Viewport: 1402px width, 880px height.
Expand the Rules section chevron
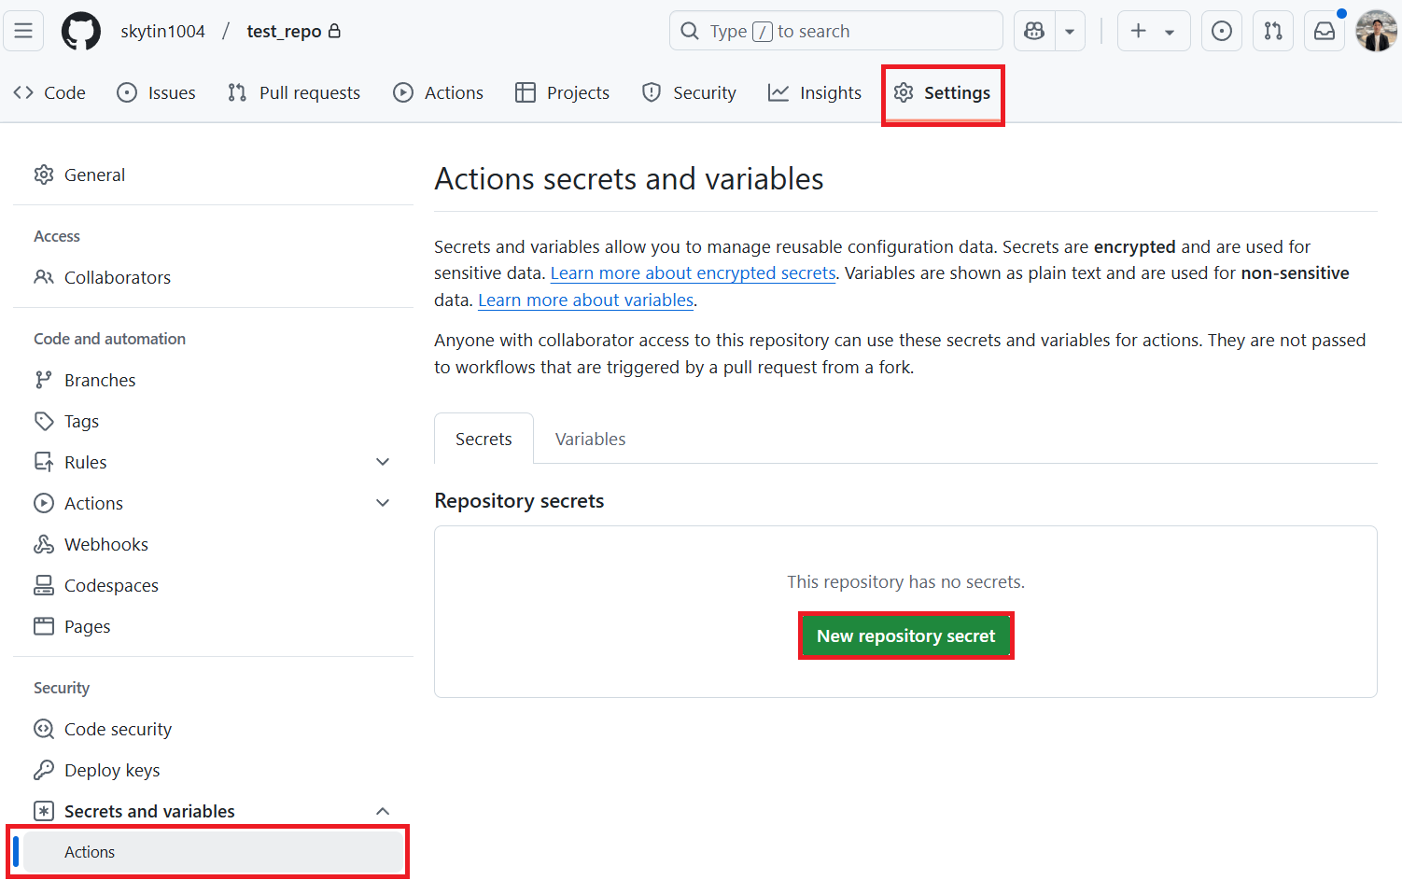point(383,461)
